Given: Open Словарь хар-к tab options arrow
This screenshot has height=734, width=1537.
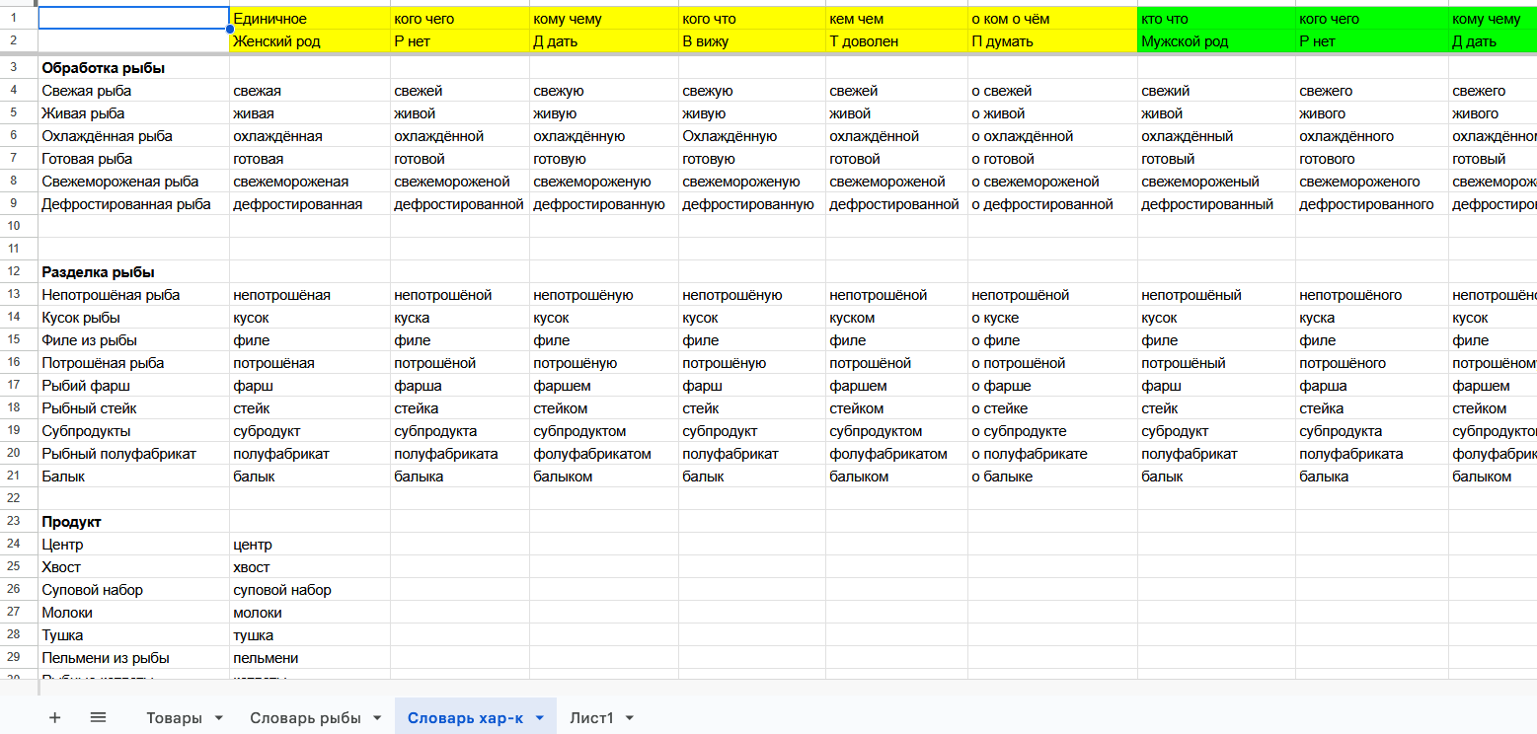Looking at the screenshot, I should click(x=539, y=717).
